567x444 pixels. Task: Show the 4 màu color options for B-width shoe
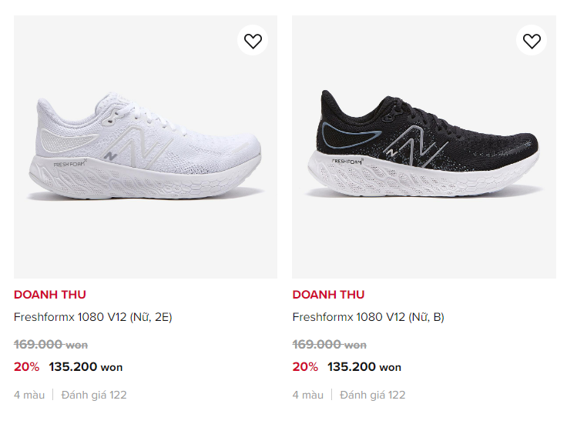308,395
